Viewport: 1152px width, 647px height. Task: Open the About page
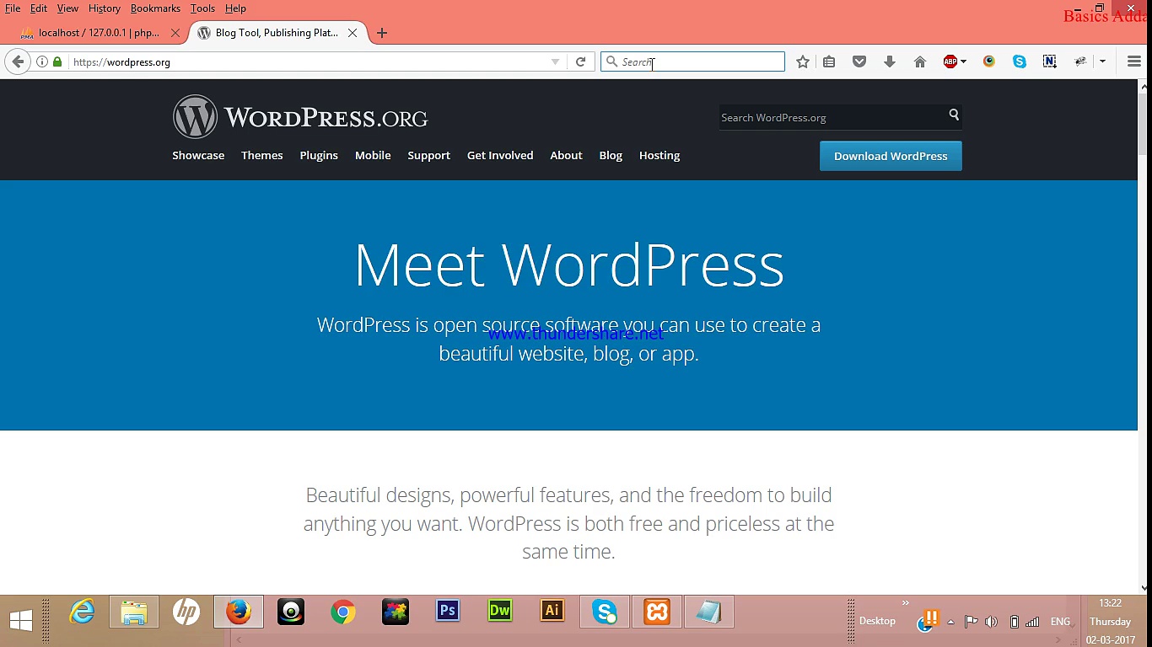566,155
